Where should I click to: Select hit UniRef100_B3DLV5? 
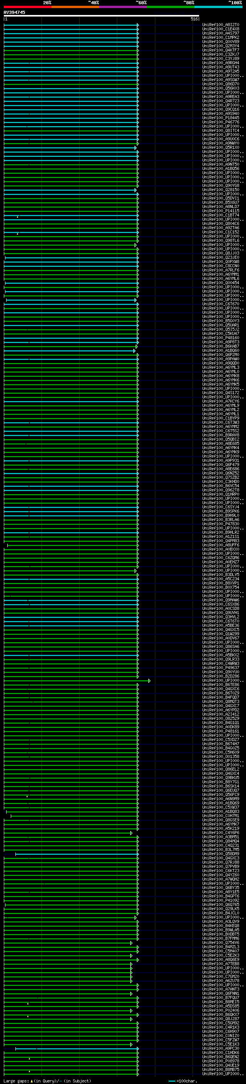click(x=221, y=575)
